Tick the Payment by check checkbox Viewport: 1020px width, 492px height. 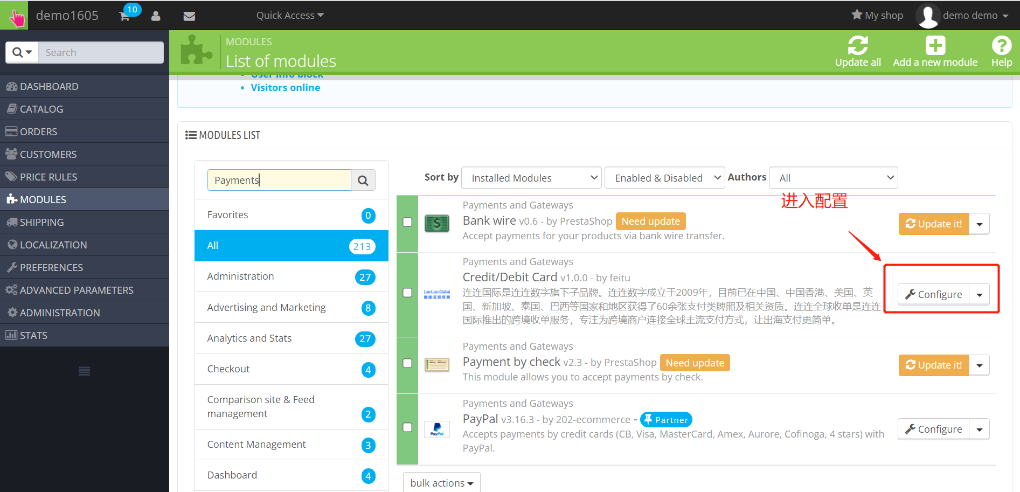[407, 363]
